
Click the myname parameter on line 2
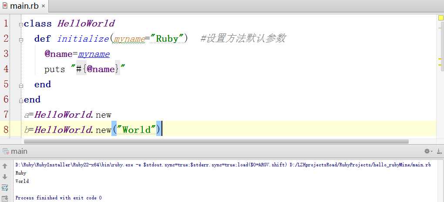coord(129,39)
